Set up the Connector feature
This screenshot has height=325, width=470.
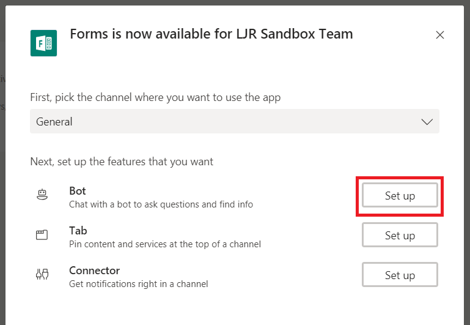coord(400,275)
